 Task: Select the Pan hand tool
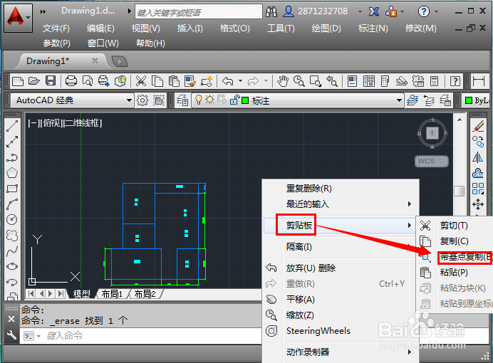tap(283, 81)
